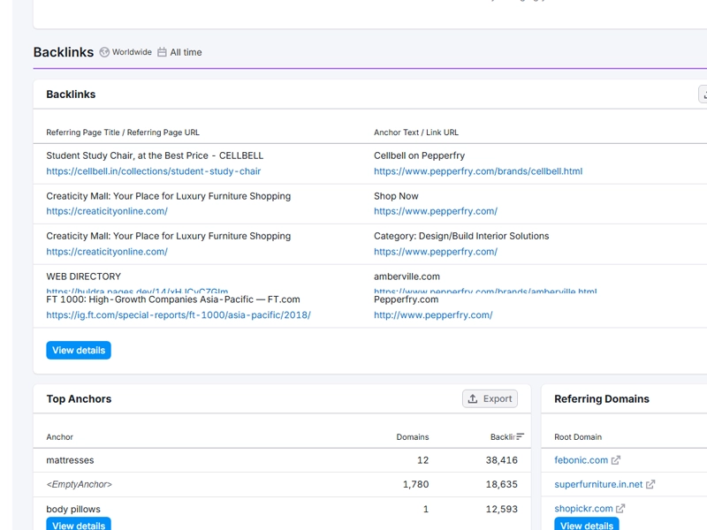Image resolution: width=707 pixels, height=530 pixels.
Task: Click the calendar icon beside All time
Action: [161, 52]
